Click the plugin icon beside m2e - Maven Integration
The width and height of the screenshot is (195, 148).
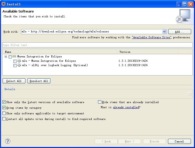point(19,61)
